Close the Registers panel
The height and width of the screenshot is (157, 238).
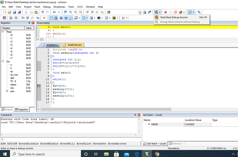[33, 23]
